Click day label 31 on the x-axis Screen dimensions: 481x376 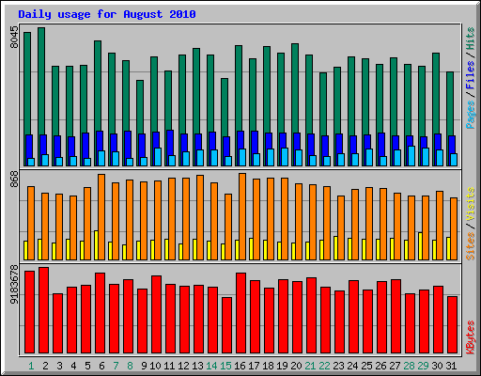click(451, 366)
